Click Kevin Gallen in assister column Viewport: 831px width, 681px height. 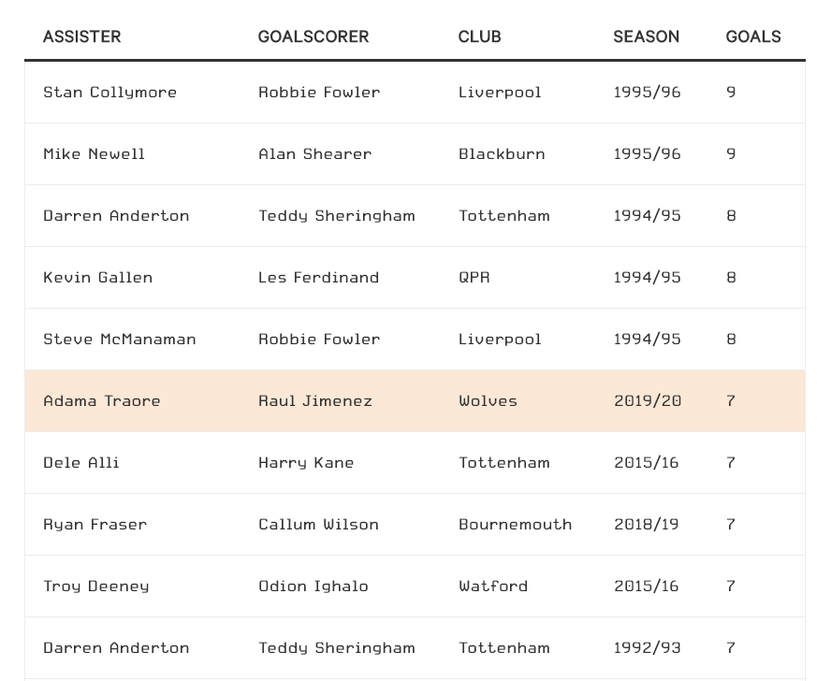click(97, 278)
